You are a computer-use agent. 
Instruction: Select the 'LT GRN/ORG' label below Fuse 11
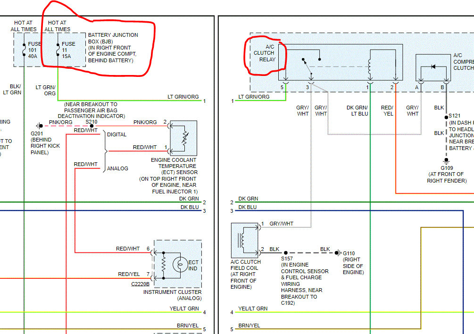46,91
